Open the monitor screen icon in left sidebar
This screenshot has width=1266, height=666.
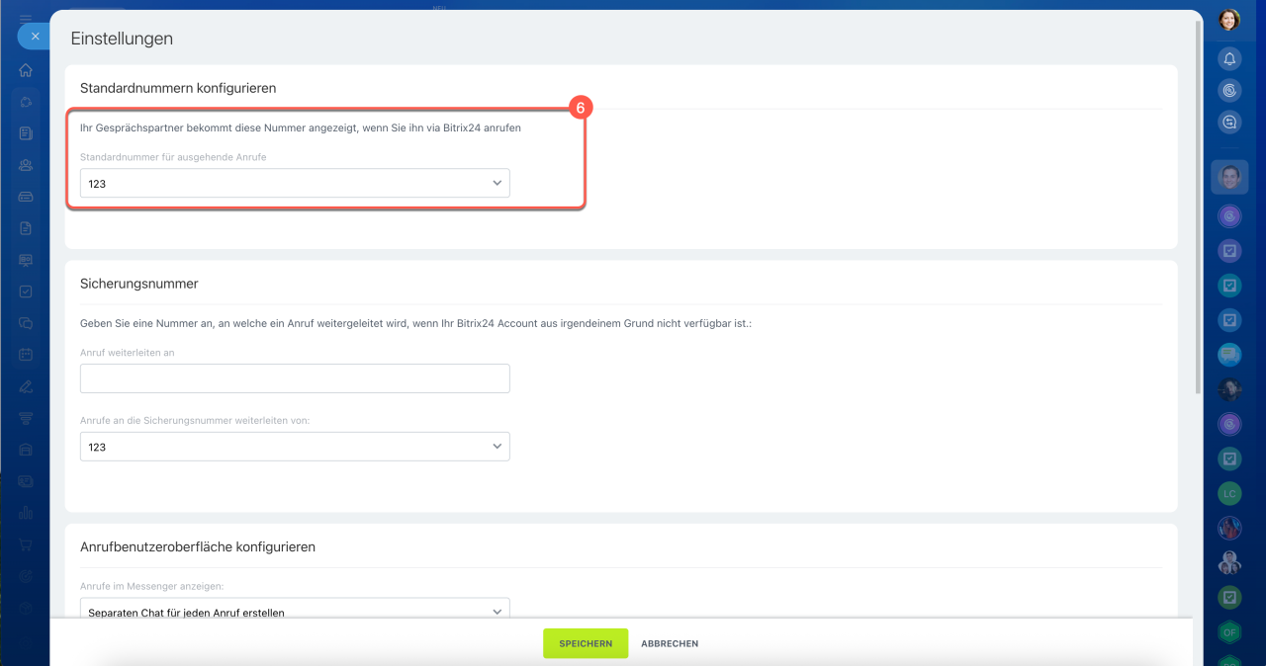click(26, 260)
